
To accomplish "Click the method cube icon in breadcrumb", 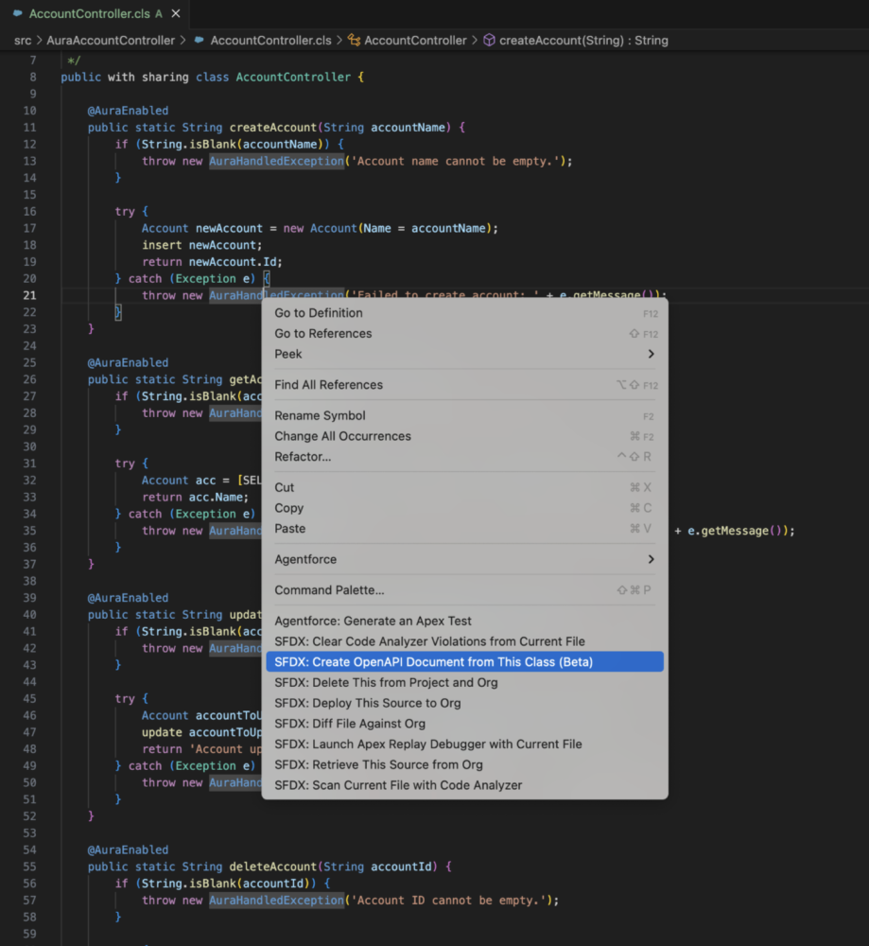I will (489, 41).
